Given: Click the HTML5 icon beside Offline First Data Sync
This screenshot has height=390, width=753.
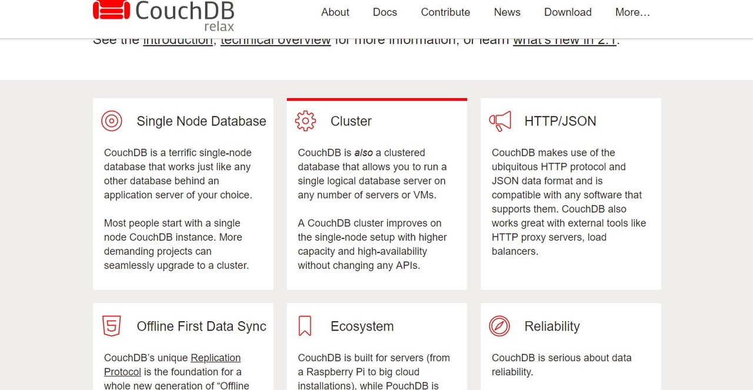Looking at the screenshot, I should (x=112, y=326).
